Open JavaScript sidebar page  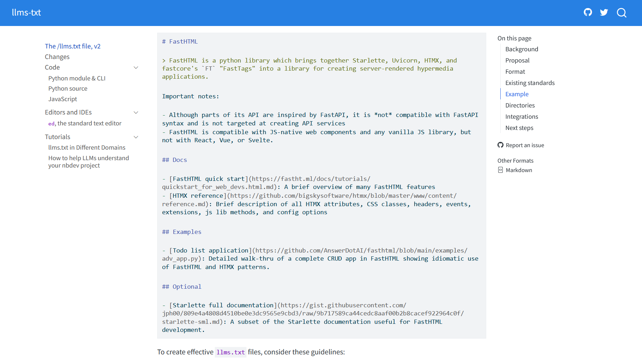[x=63, y=99]
